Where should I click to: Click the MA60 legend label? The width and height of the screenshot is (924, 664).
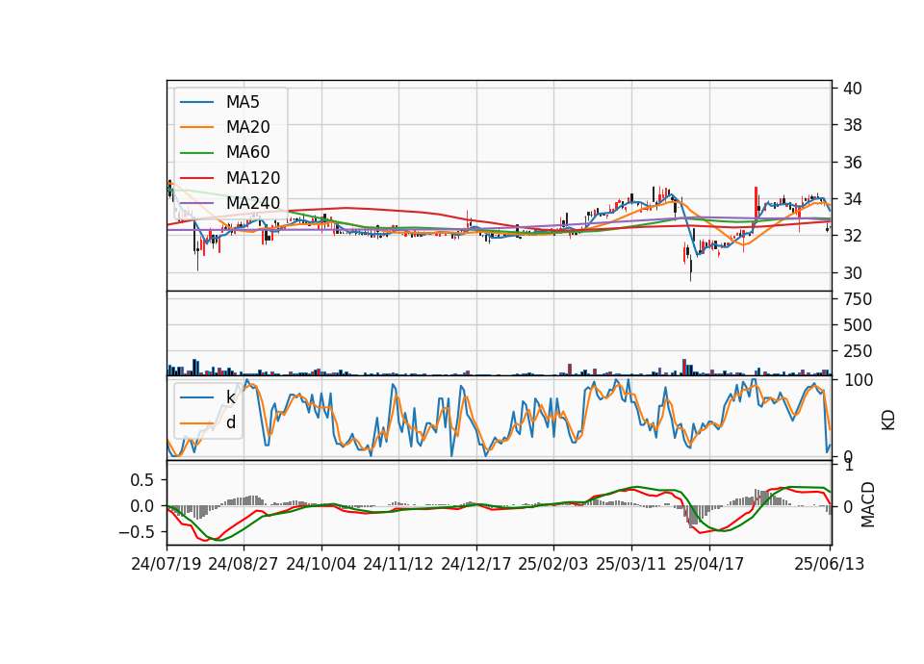(248, 153)
